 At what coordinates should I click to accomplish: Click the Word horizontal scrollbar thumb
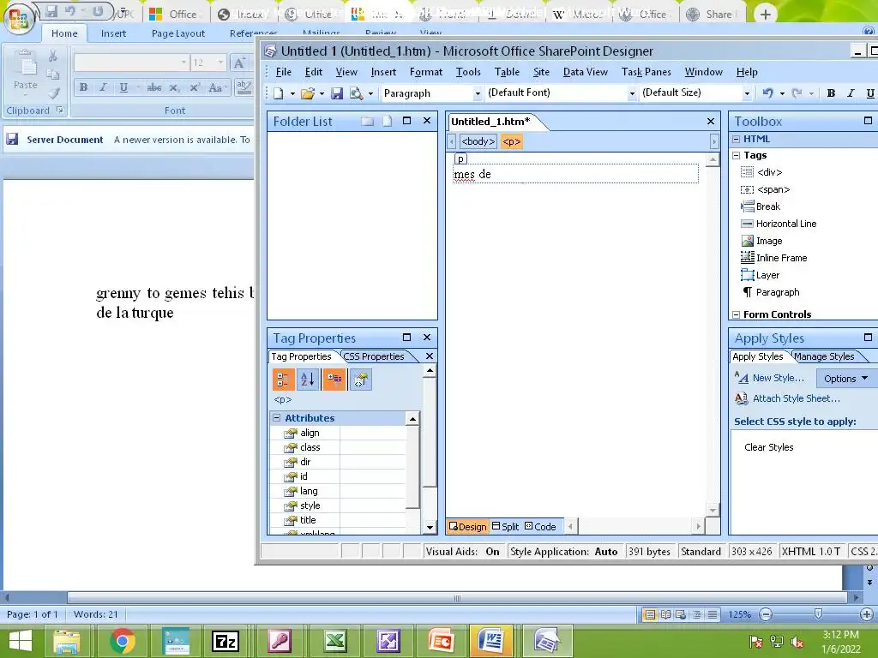[457, 598]
